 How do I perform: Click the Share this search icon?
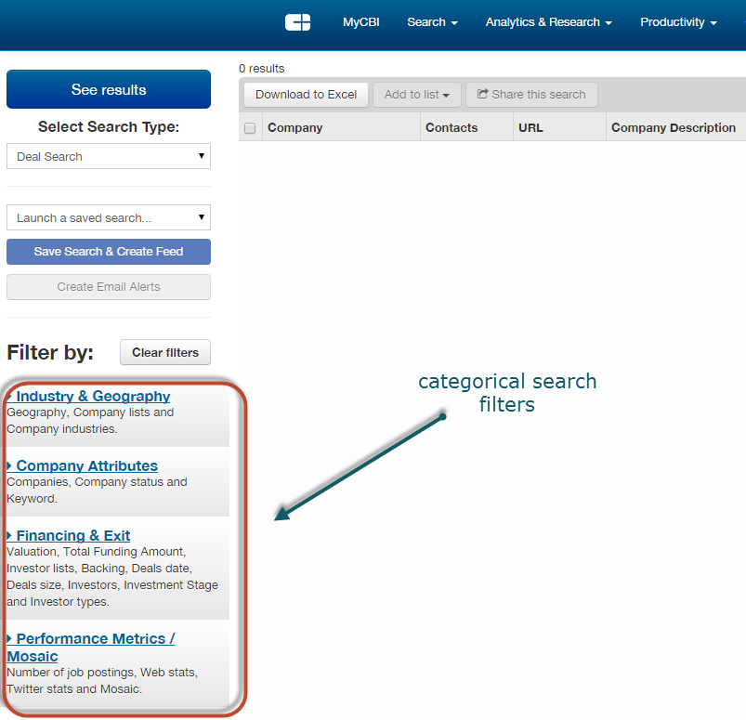pos(483,95)
